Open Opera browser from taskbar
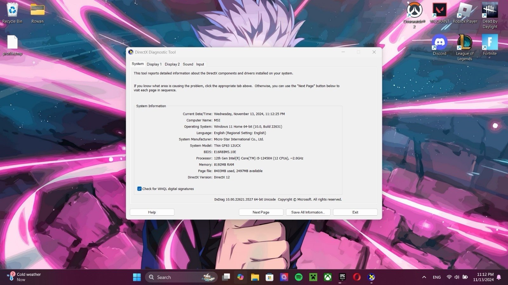Viewport: 508px width, 285px height. [x=357, y=277]
